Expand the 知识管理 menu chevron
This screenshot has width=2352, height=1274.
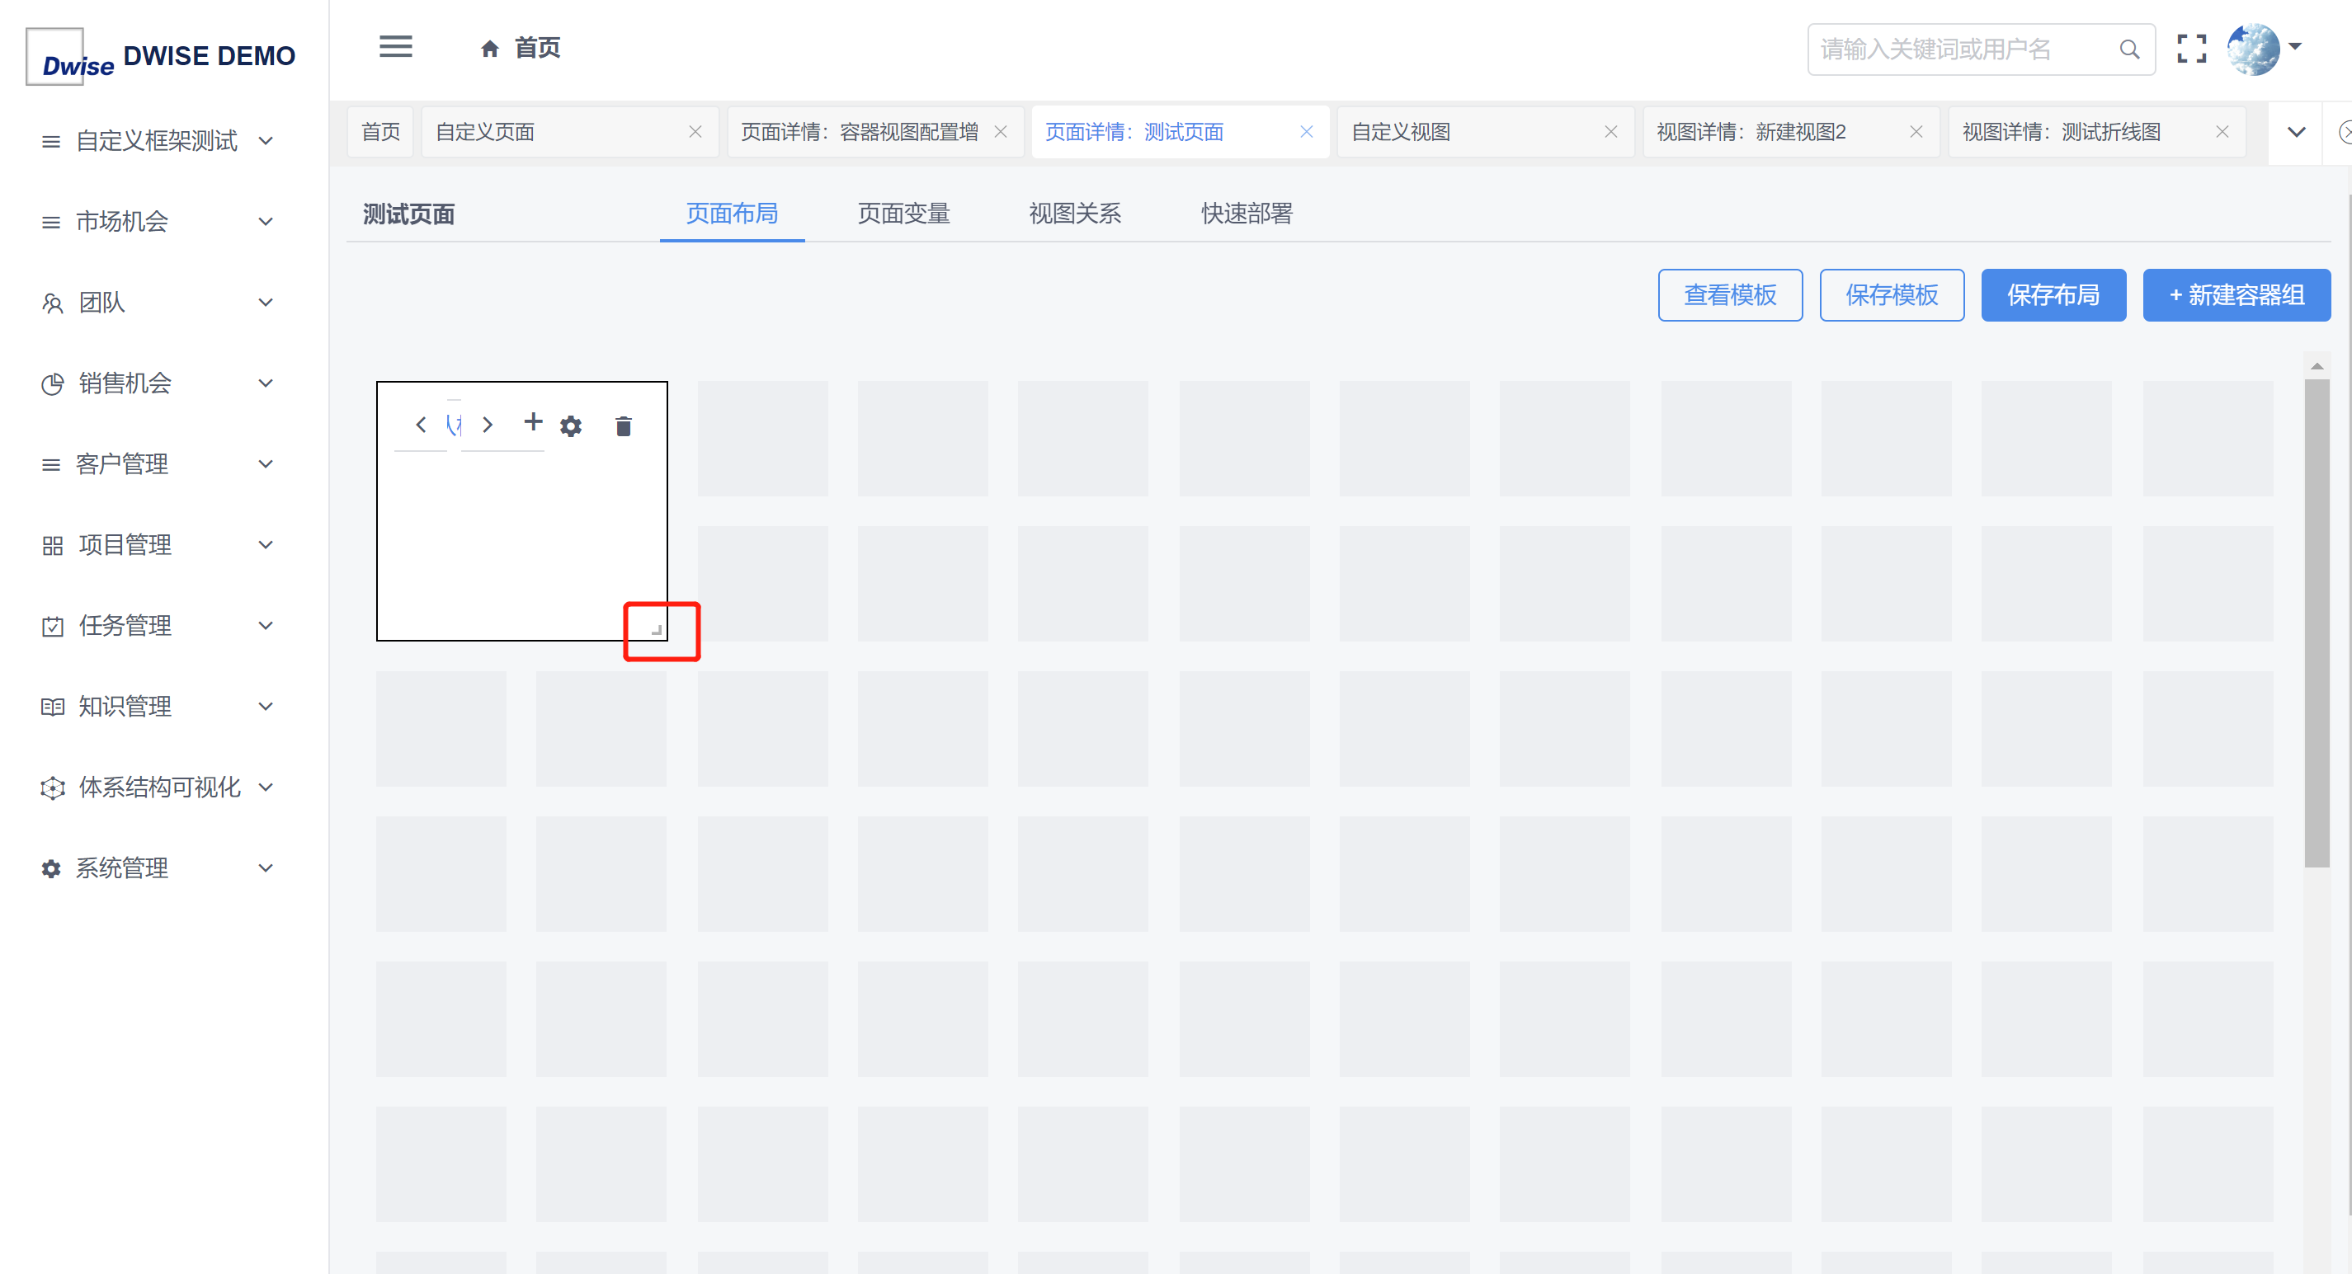[x=266, y=707]
